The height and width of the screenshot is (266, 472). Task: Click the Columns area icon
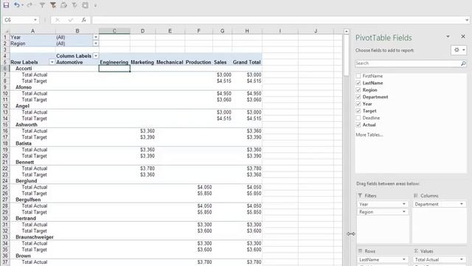416,195
